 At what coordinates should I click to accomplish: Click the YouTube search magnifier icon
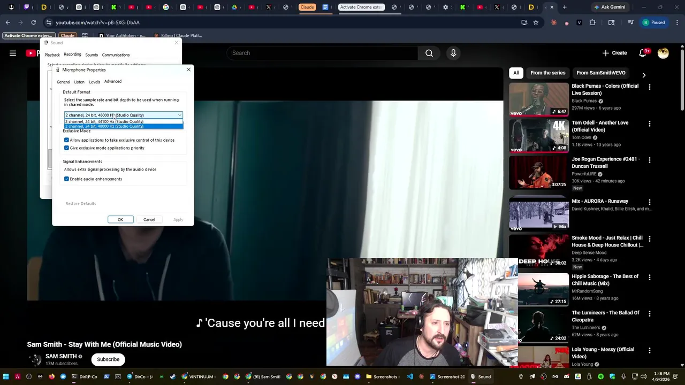pos(429,53)
